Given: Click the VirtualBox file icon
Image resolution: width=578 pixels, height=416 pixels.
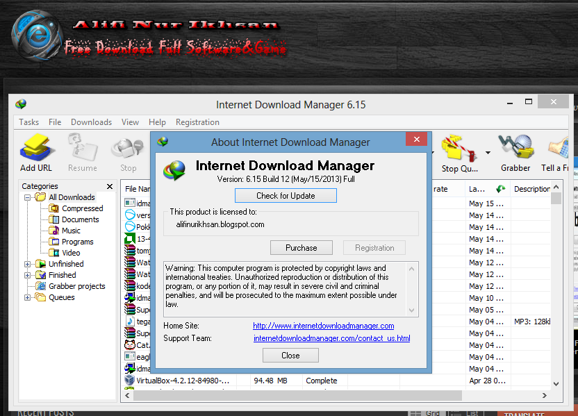Looking at the screenshot, I should click(x=129, y=380).
